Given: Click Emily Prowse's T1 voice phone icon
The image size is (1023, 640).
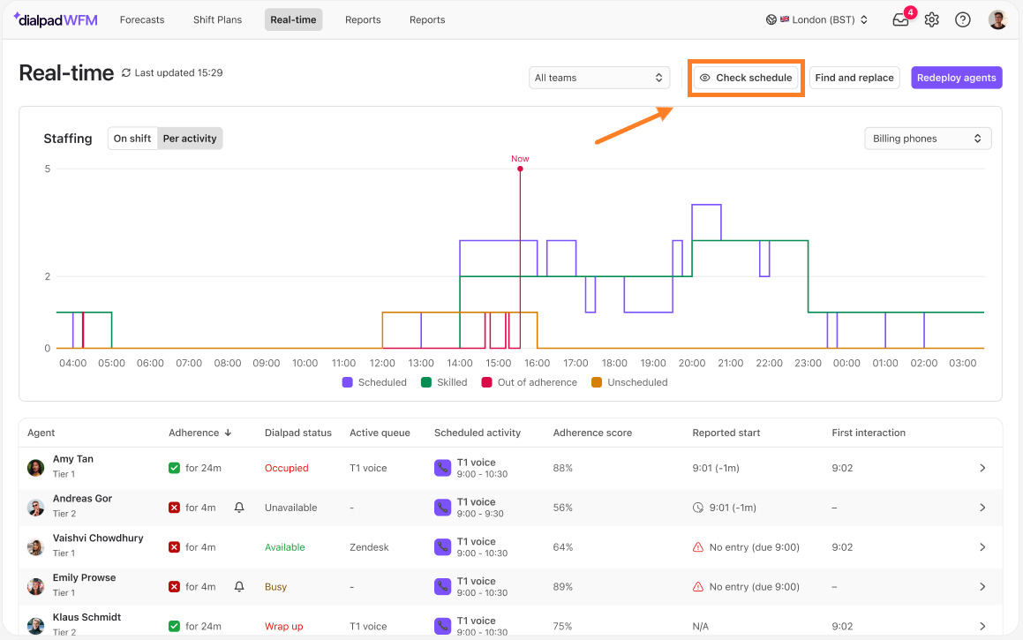Looking at the screenshot, I should pos(442,586).
